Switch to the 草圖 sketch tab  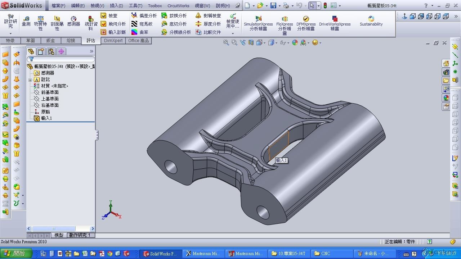tap(30, 41)
